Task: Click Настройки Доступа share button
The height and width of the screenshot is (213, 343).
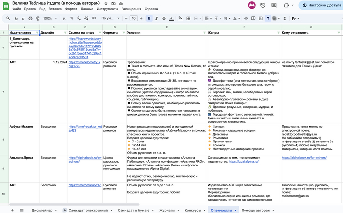Action: pos(321,5)
